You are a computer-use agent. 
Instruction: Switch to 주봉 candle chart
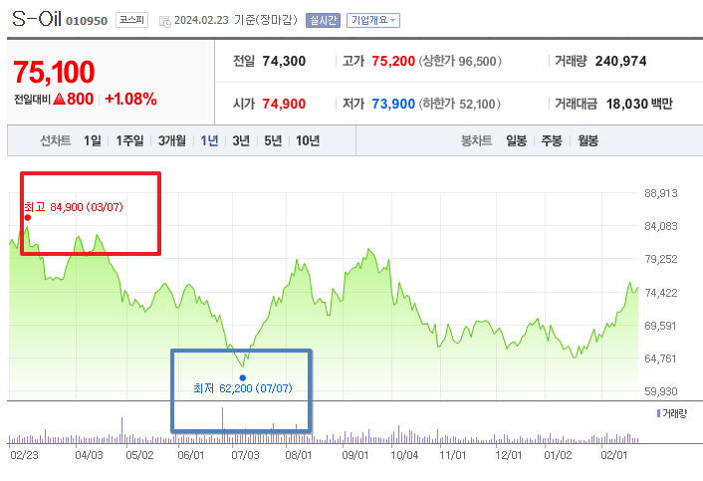tap(552, 140)
